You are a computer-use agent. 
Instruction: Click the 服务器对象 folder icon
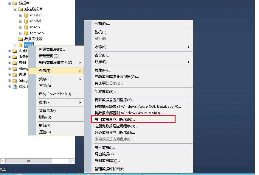coord(15,57)
